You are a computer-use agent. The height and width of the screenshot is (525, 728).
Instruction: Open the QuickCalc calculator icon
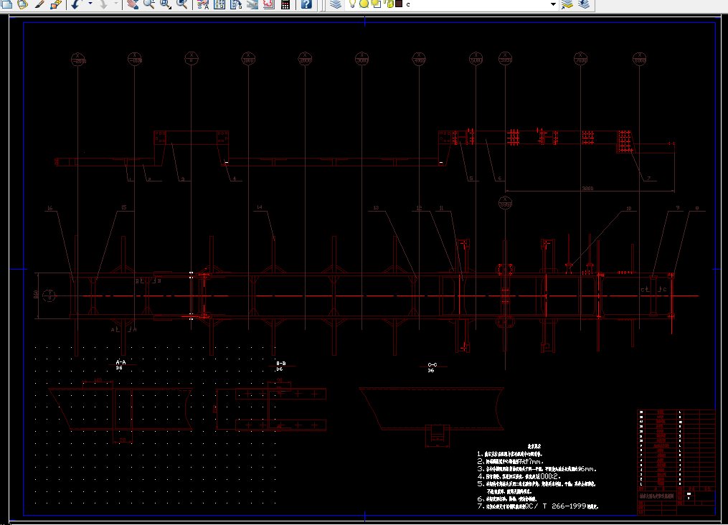click(285, 4)
